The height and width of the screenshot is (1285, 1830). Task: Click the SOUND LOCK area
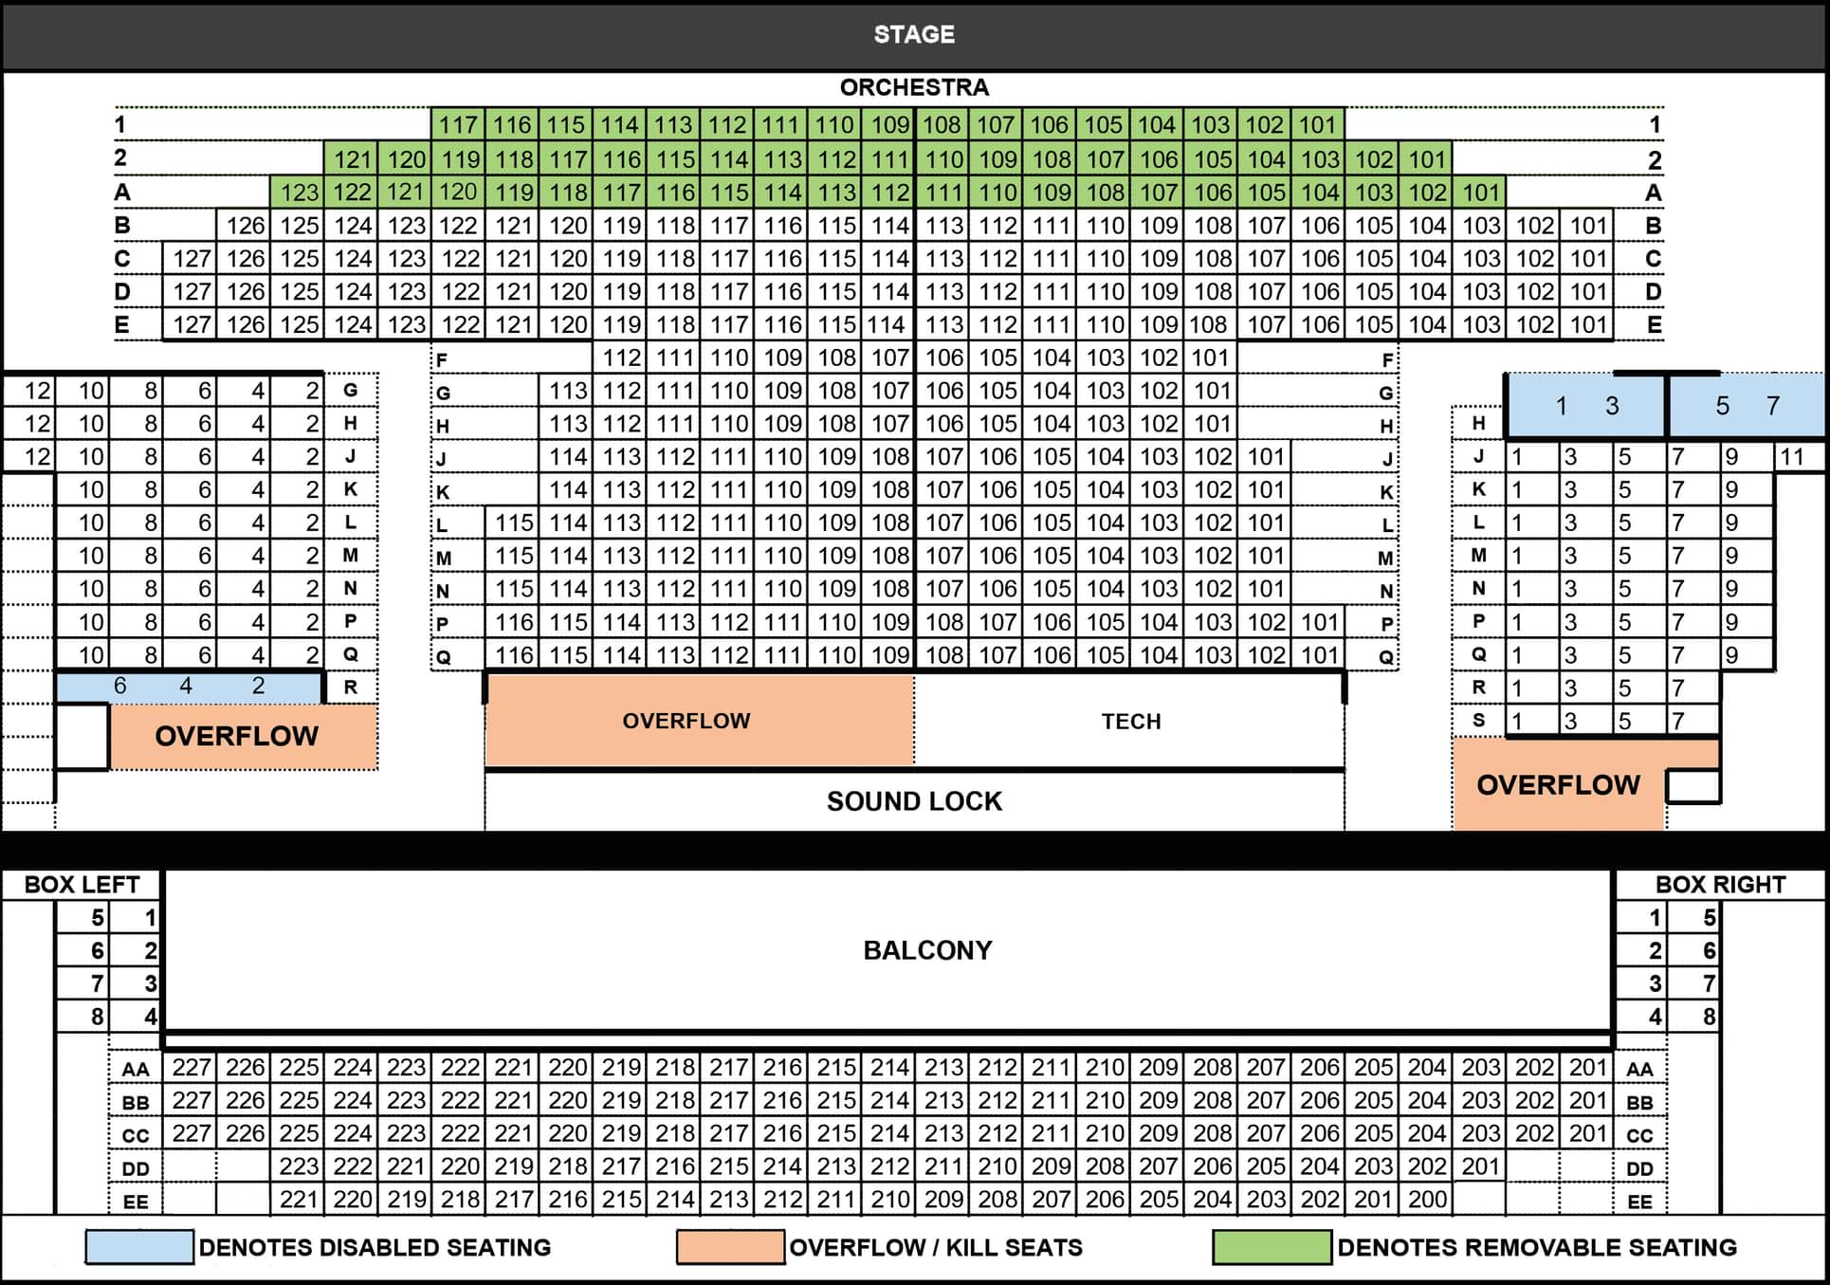[914, 801]
